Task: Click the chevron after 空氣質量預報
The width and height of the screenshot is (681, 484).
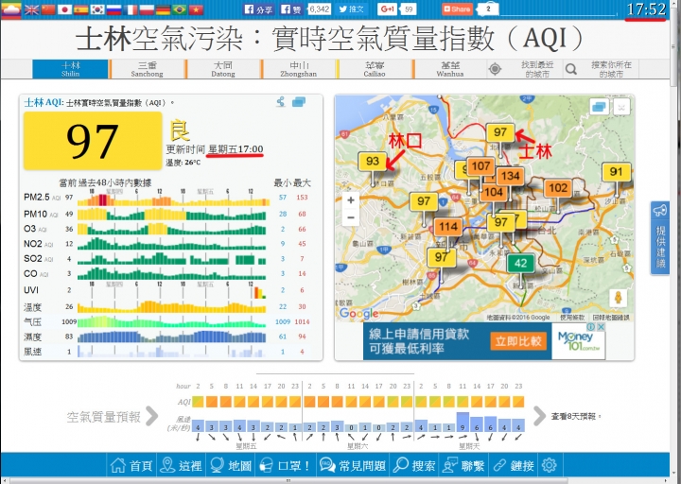Action: 152,416
